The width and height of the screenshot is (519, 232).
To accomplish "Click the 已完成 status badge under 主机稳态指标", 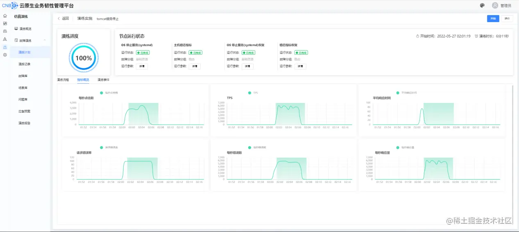I will point(195,53).
